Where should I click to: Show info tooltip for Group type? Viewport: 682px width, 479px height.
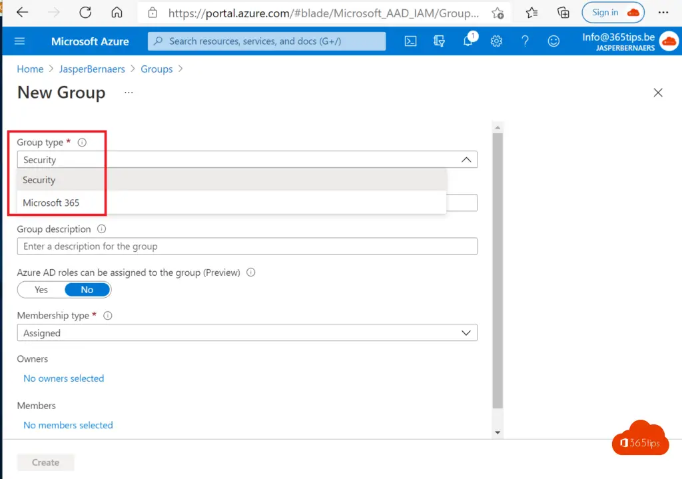pos(82,143)
